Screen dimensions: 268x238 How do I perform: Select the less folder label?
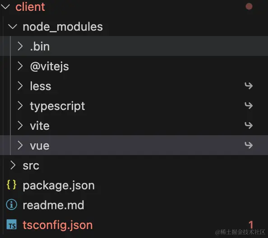[41, 86]
